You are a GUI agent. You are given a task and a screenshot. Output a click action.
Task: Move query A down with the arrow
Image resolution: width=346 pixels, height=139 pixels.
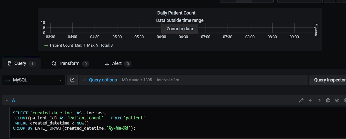coord(310,100)
